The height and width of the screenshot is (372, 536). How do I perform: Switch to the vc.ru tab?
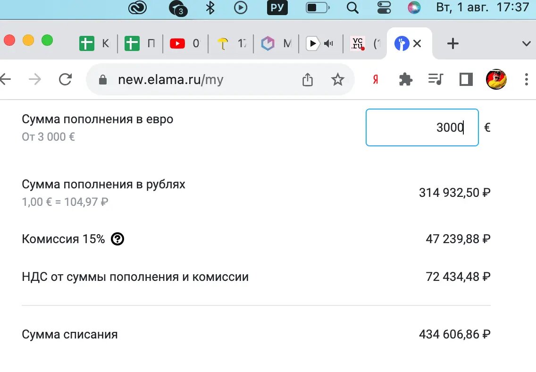(365, 43)
